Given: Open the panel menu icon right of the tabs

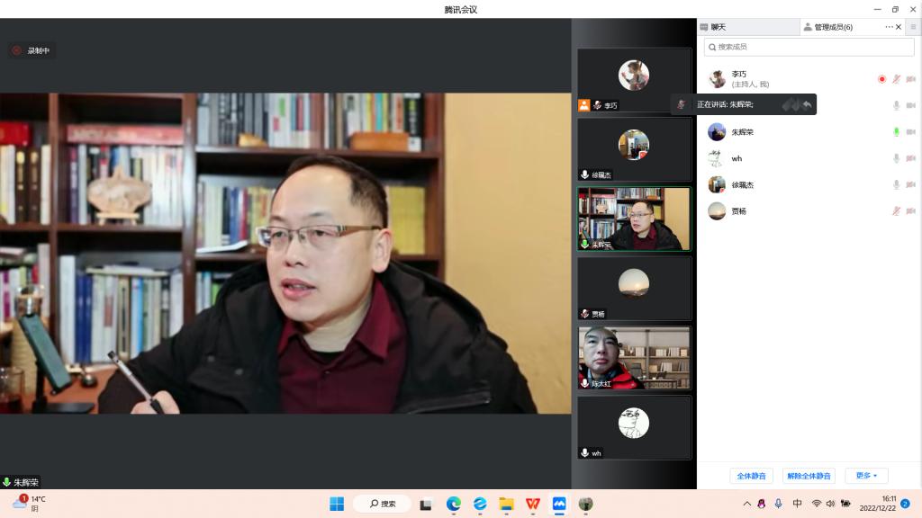Looking at the screenshot, I should [913, 27].
